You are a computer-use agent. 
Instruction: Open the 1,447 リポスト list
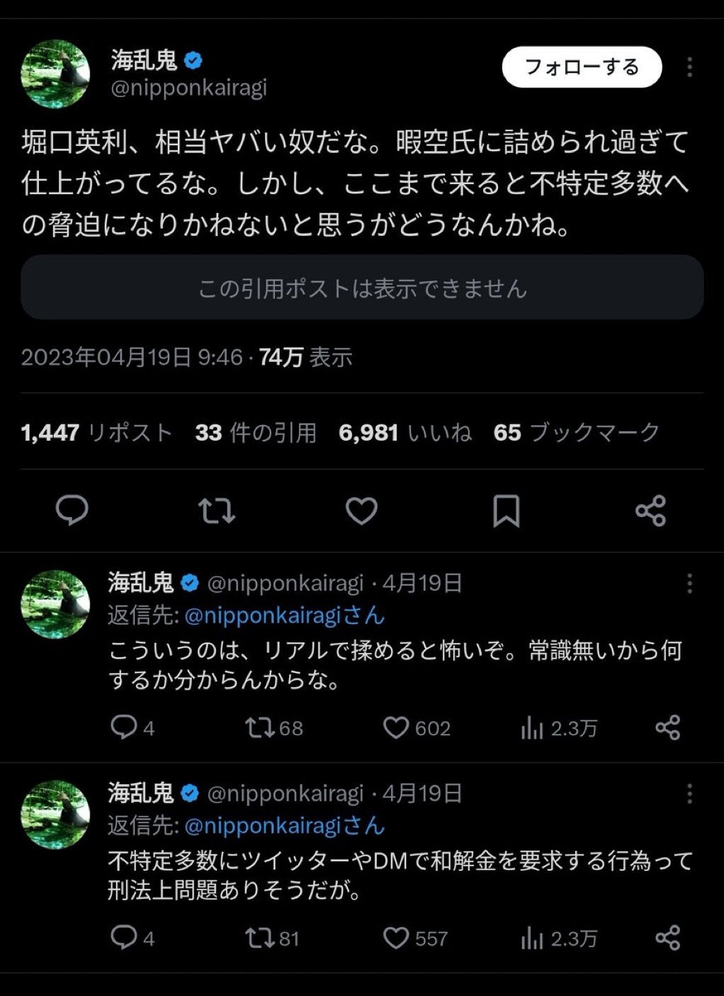click(97, 432)
